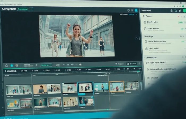
Task: Open the green-outlined dropdown in the timeline toolbar
Action: 46,65
